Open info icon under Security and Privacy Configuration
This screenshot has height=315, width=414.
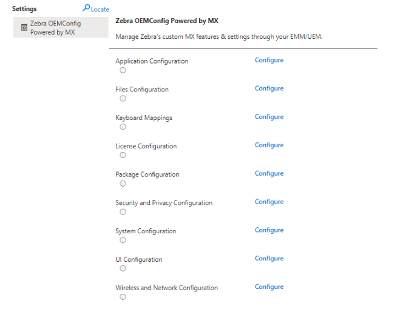click(123, 212)
